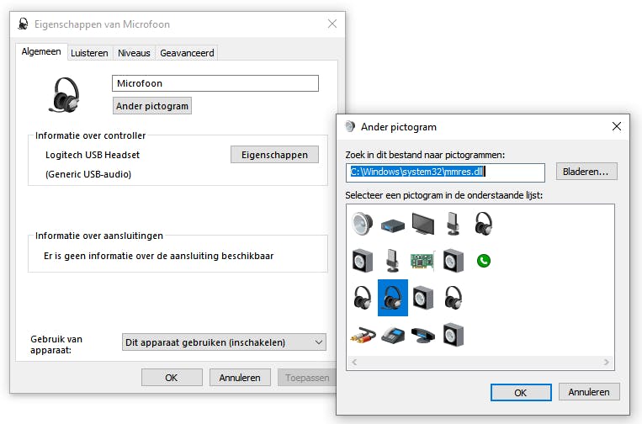642x424 pixels.
Task: Choose the desk telephone icon
Action: pos(392,335)
